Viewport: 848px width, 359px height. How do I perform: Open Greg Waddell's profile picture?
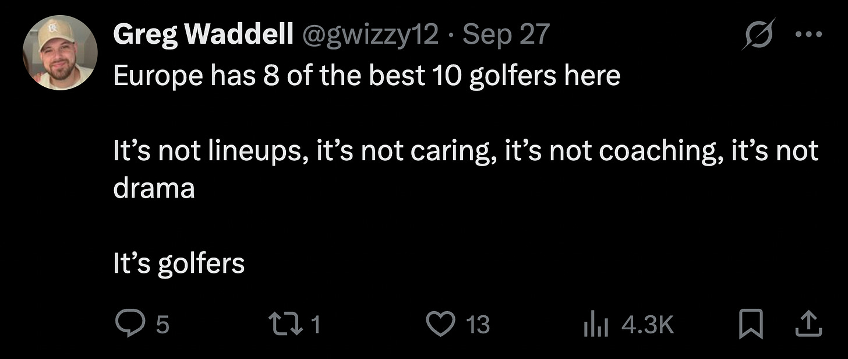click(60, 52)
